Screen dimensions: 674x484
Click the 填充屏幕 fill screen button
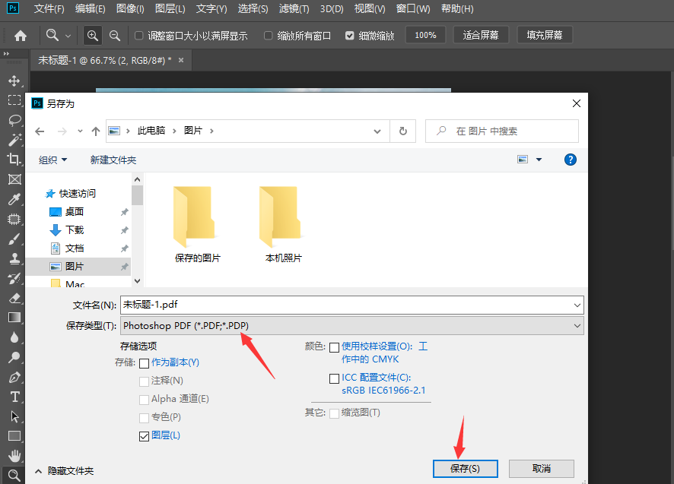click(x=545, y=35)
